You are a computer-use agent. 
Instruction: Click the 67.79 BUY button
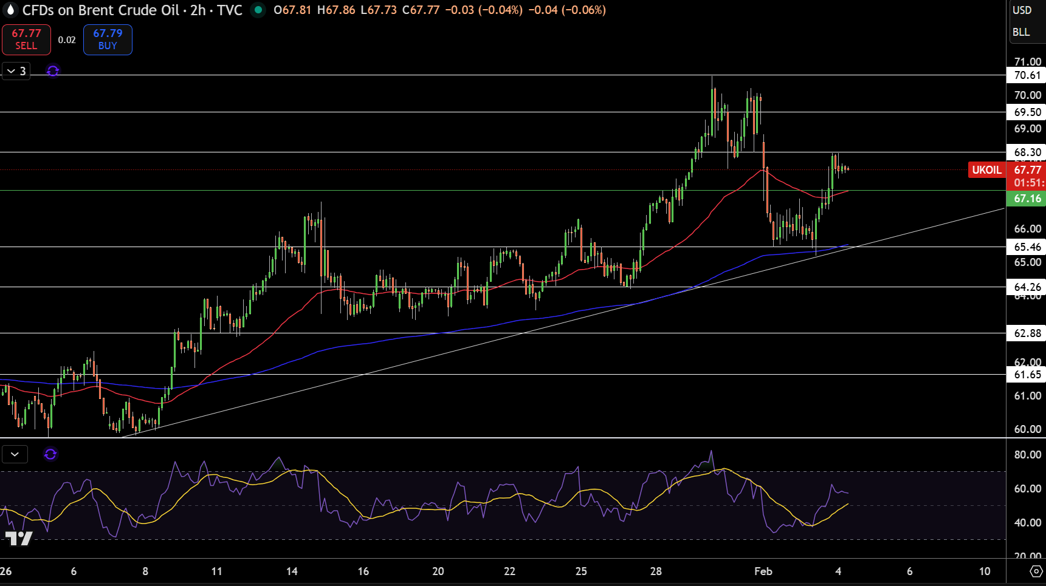(x=108, y=39)
